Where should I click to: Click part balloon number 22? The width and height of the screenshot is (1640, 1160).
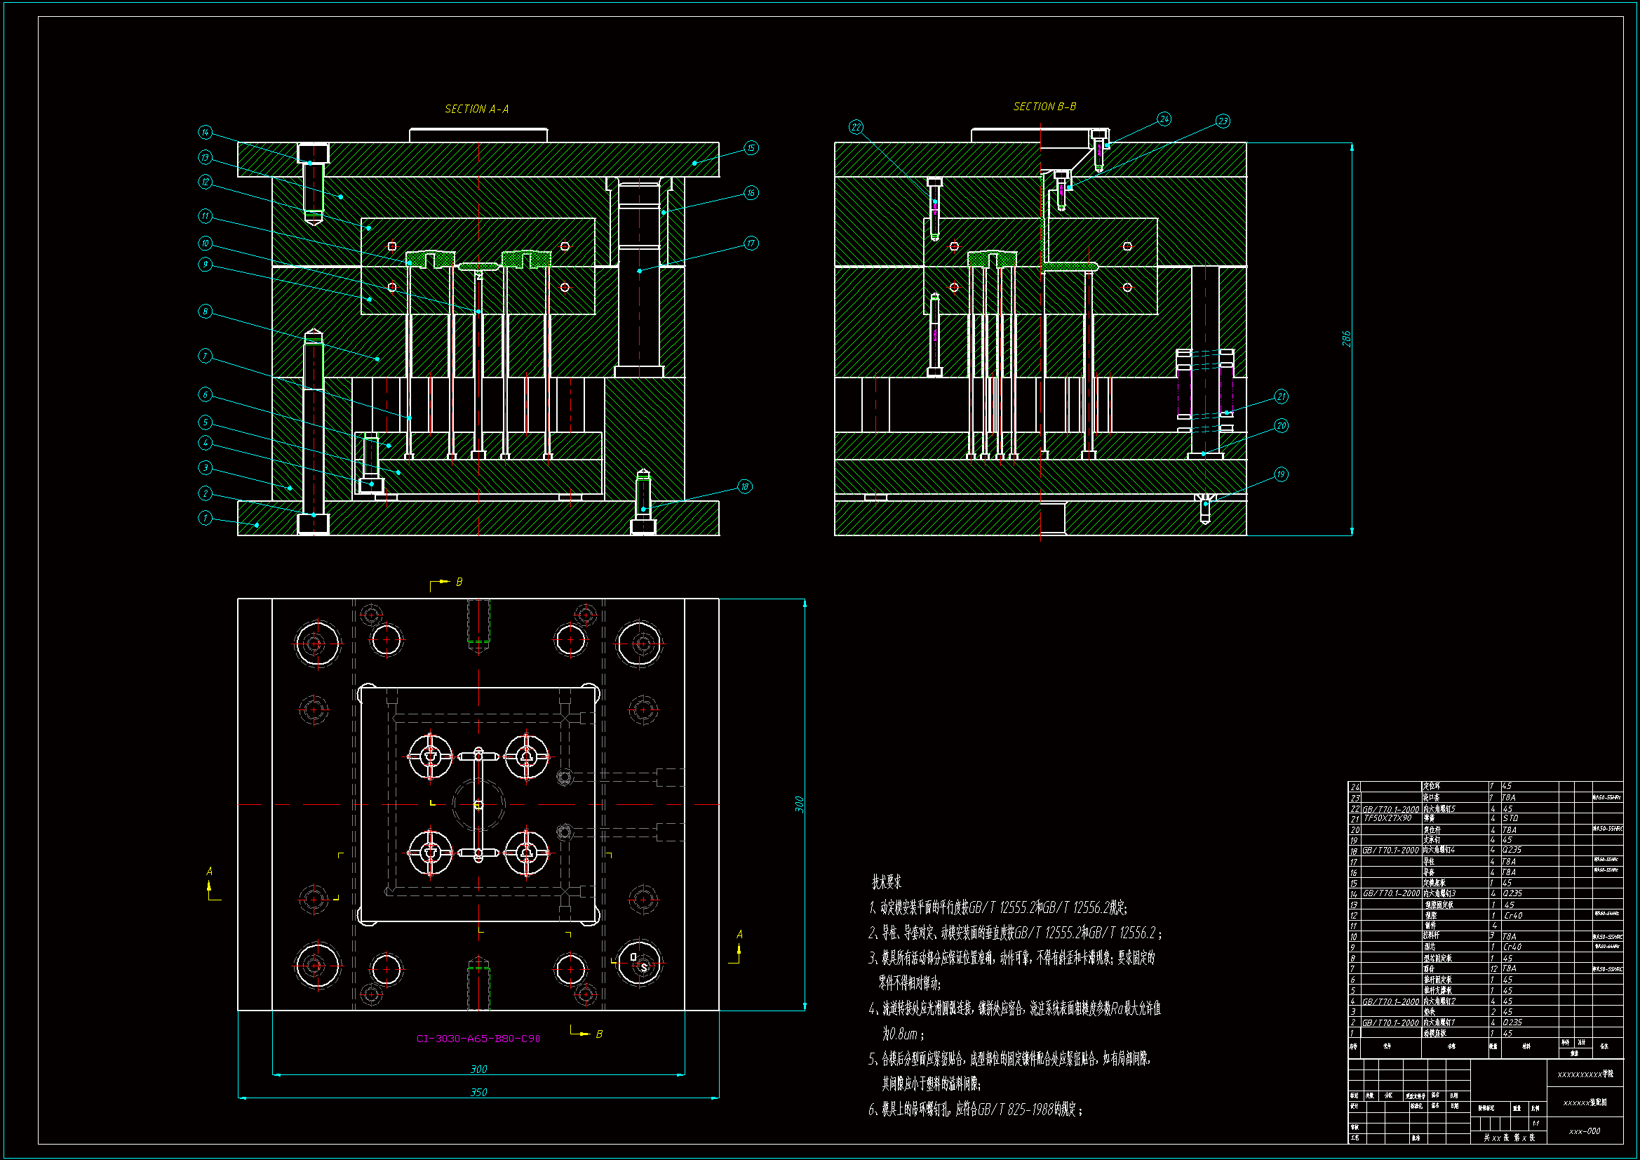[x=856, y=128]
